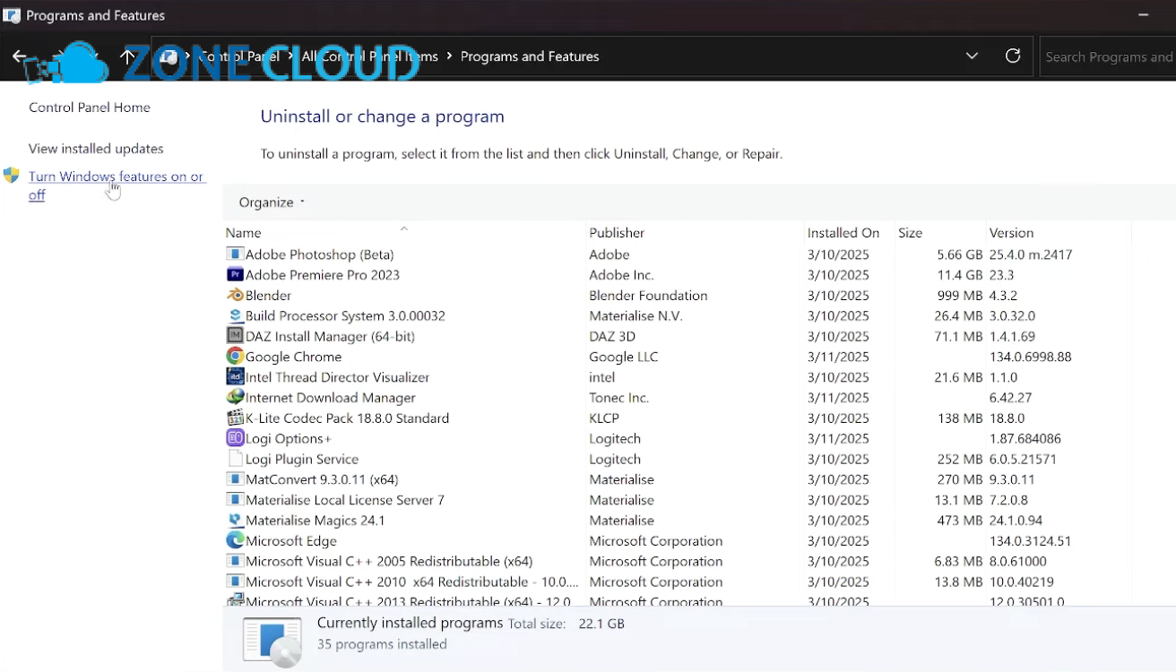This screenshot has height=672, width=1176.
Task: Focus the Search Programs and Features box
Action: [x=1108, y=56]
